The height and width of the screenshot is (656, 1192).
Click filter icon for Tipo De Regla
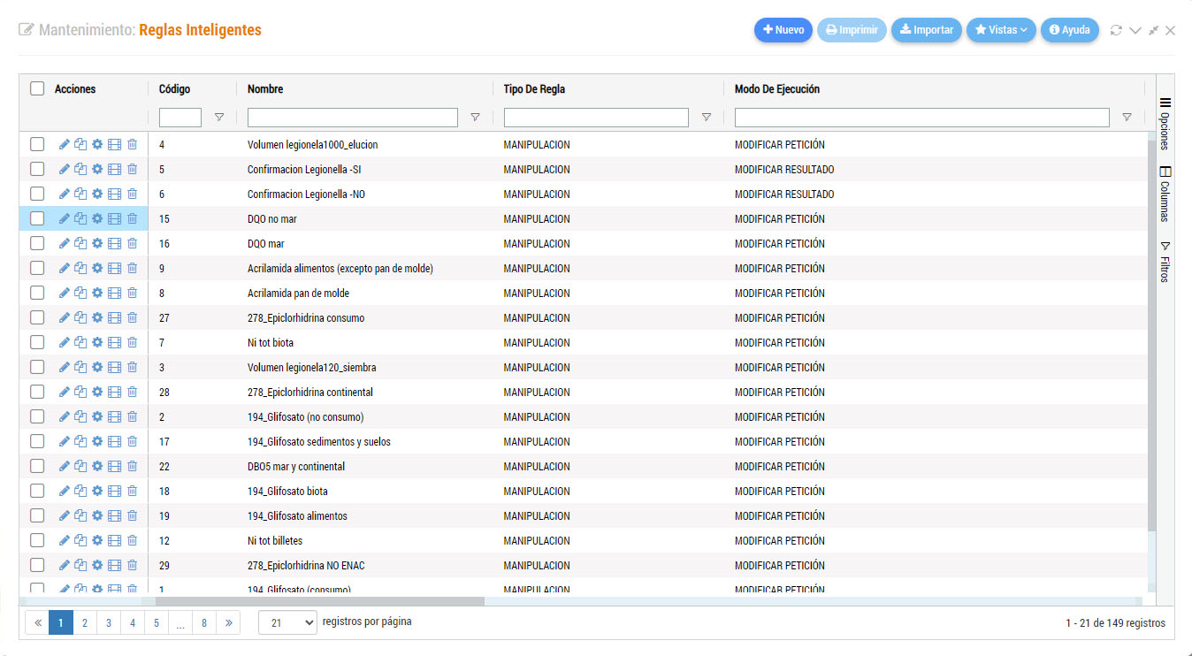706,117
